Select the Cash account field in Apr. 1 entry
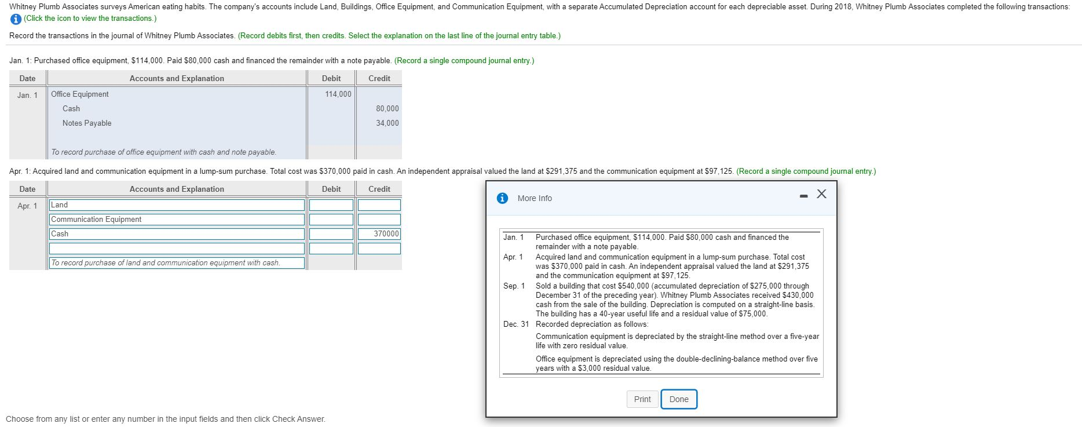Image resolution: width=1082 pixels, height=427 pixels. pyautogui.click(x=177, y=234)
